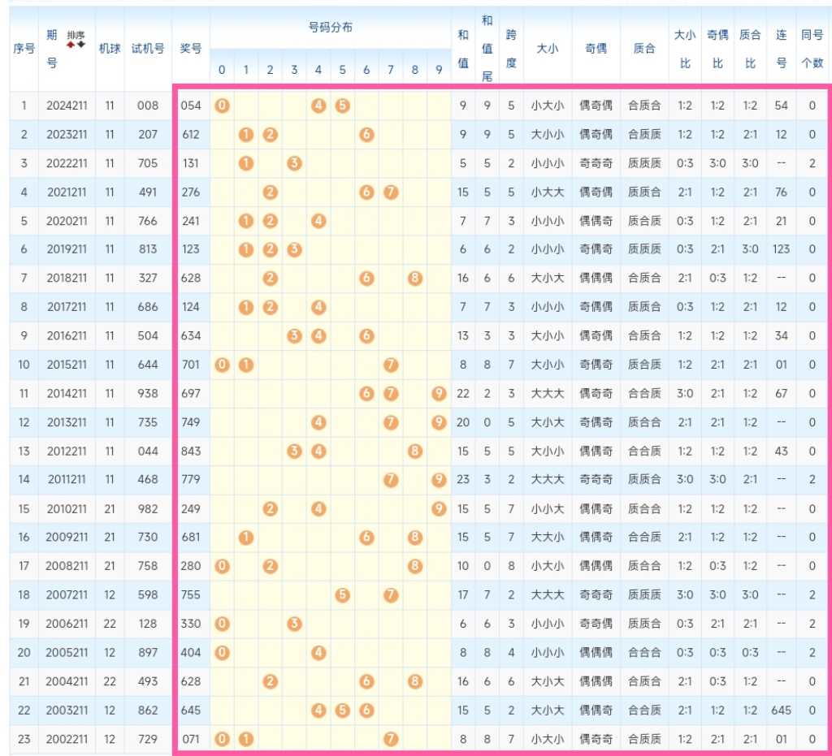Viewport: 832px width, 756px height.
Task: Click orange ball 8 in row 2018211
Action: [415, 279]
